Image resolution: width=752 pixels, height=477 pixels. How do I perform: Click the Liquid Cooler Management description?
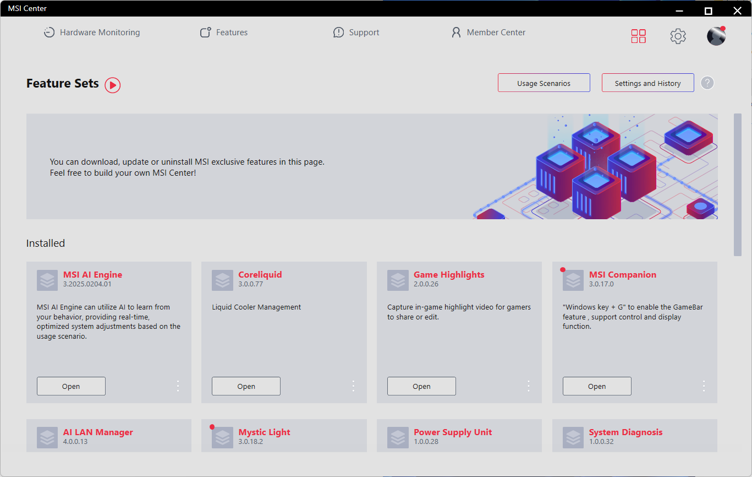coord(256,307)
